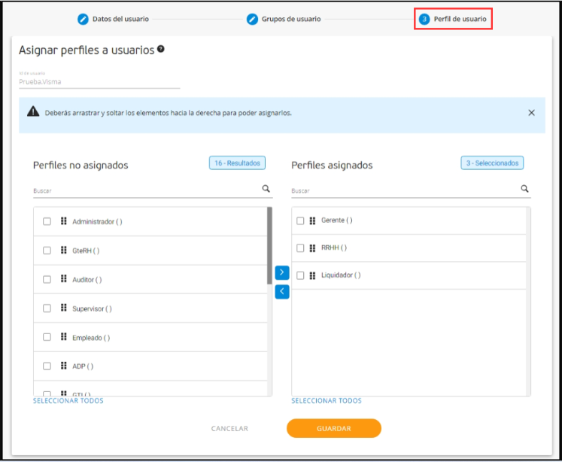Select the Auditor ( ) row text

(87, 280)
